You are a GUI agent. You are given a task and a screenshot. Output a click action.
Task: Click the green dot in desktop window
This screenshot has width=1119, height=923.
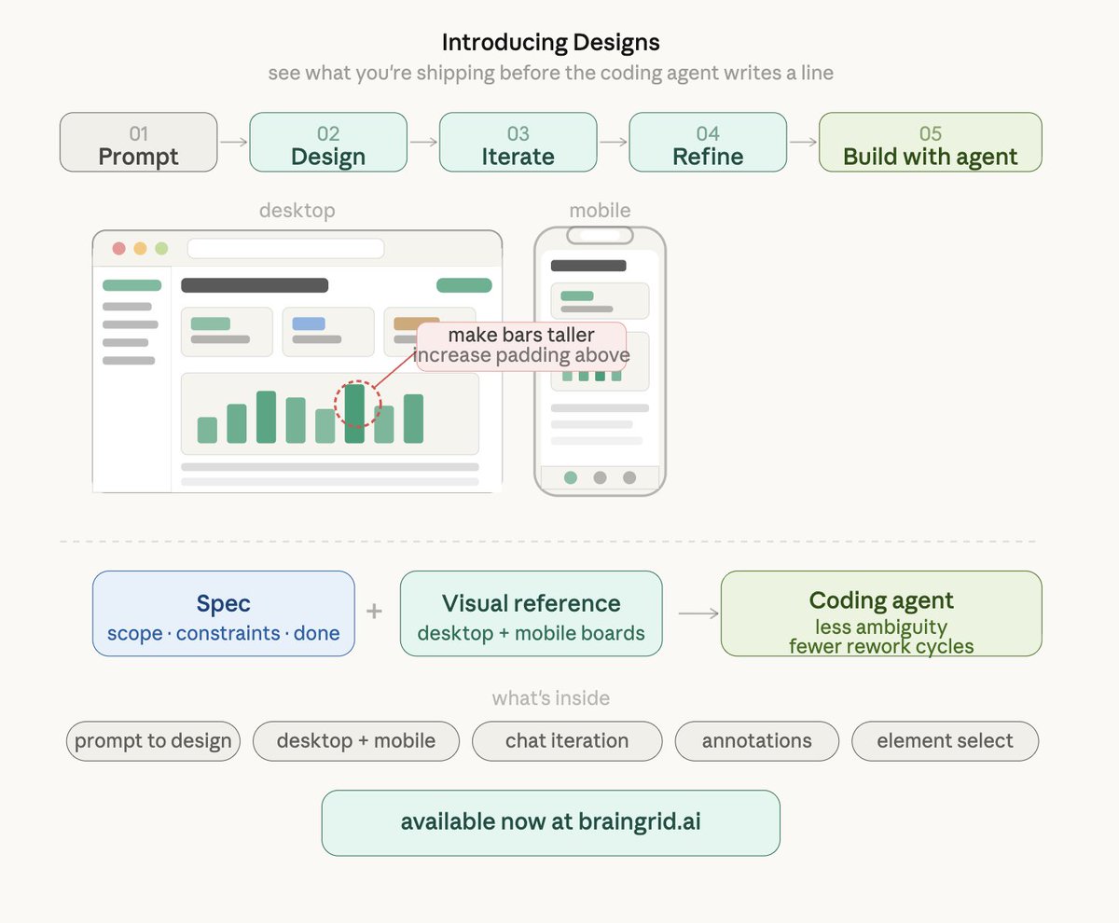click(161, 248)
